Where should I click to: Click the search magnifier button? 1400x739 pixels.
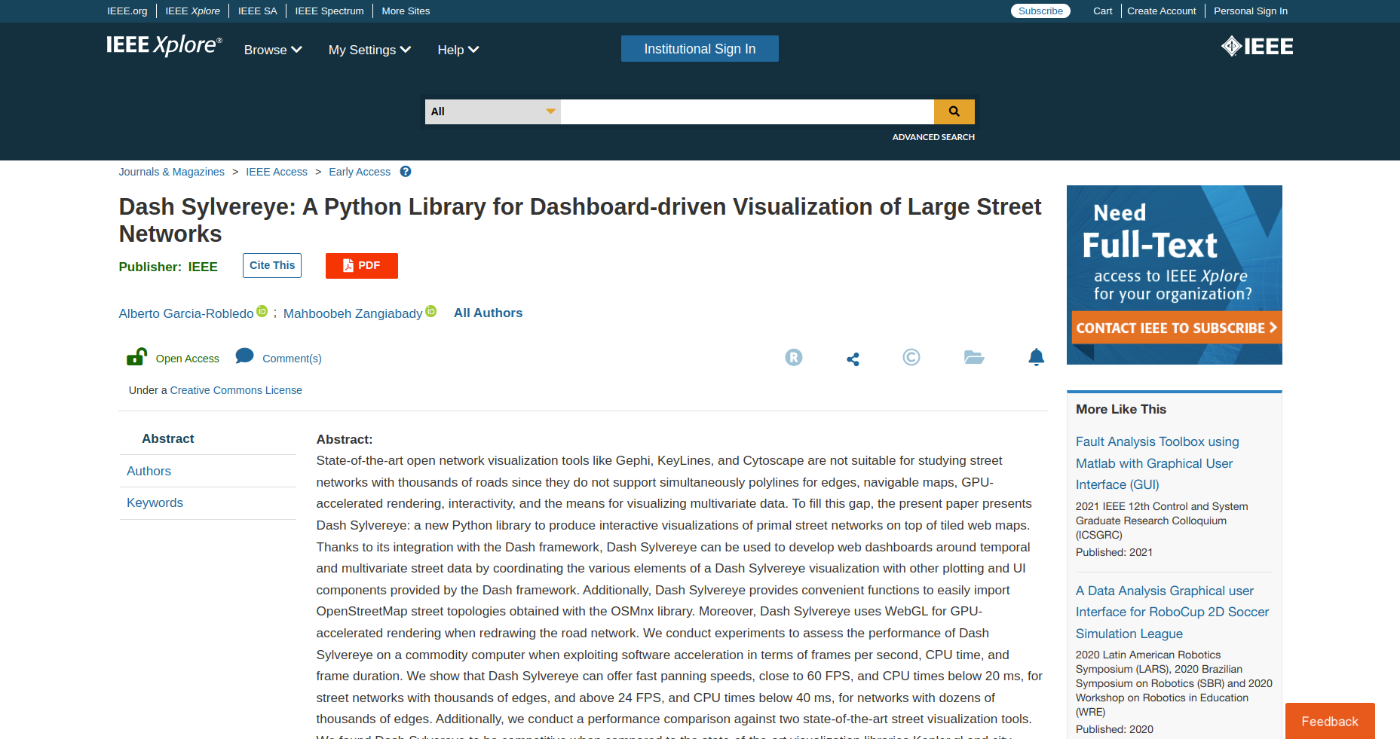[x=954, y=111]
